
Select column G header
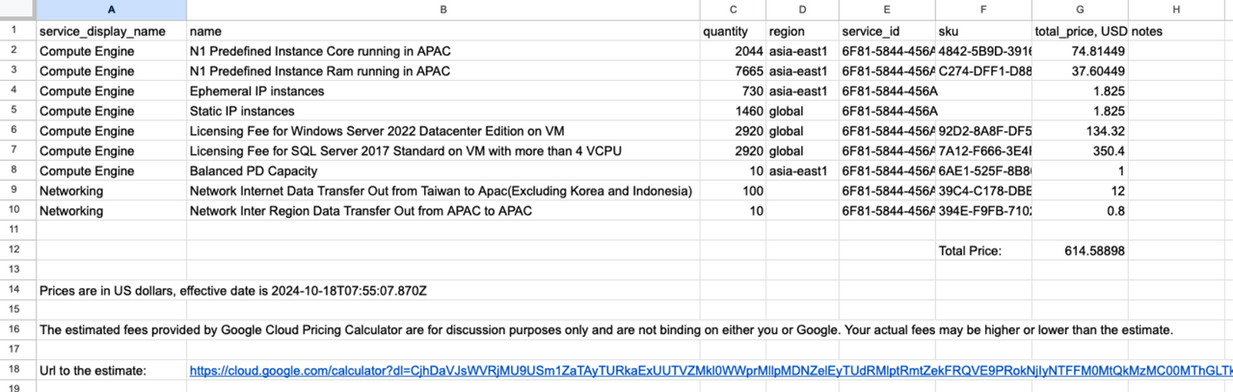[x=1080, y=10]
